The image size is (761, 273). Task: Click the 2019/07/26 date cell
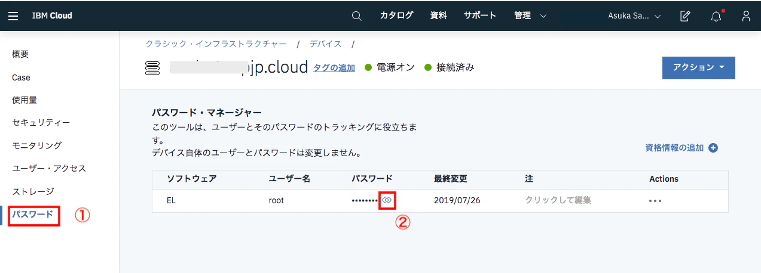click(457, 200)
